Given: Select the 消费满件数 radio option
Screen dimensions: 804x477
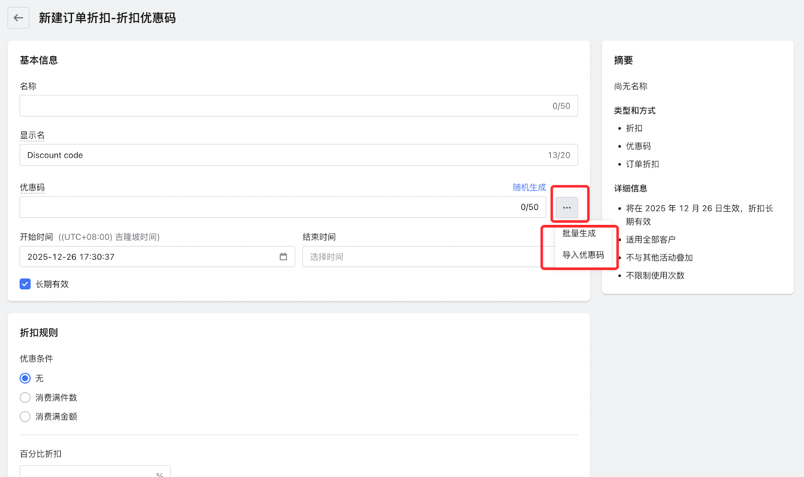Looking at the screenshot, I should [x=25, y=398].
